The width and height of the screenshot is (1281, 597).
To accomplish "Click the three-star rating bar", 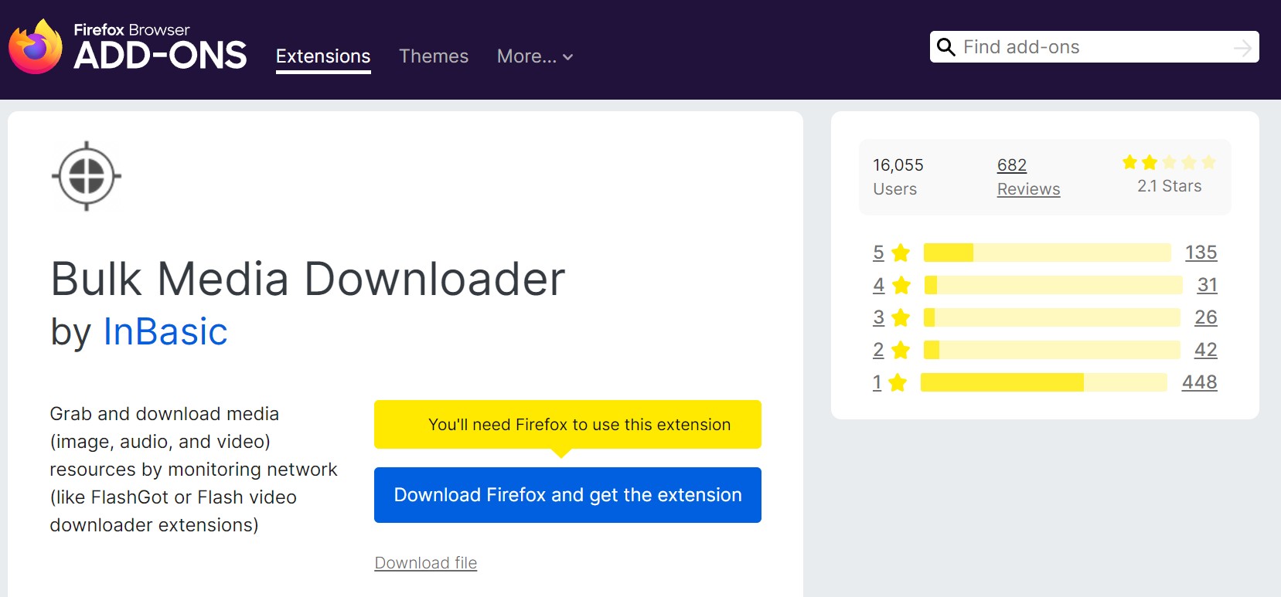I will (1052, 317).
